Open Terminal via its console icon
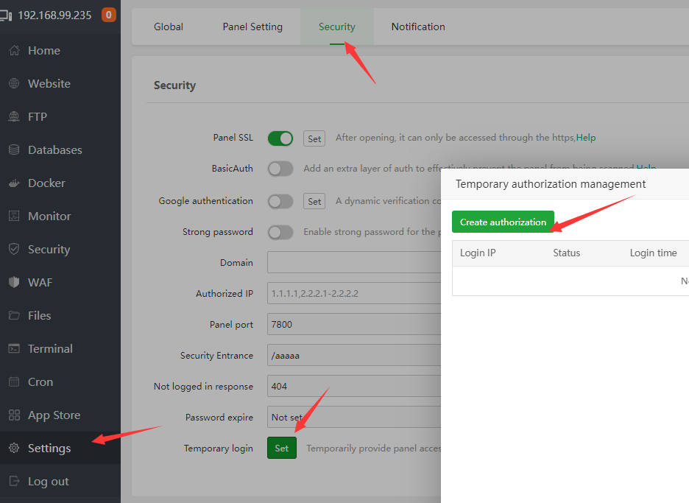Screen dimensions: 689x503 coord(14,349)
